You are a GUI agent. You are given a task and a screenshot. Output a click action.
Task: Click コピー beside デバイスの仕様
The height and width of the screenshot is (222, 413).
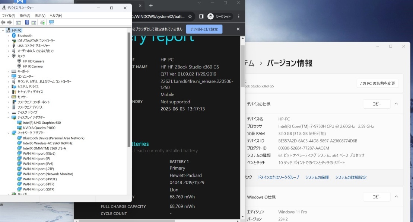pos(377,104)
